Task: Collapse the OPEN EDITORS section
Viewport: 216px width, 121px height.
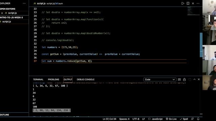Action: pyautogui.click(x=8, y=9)
